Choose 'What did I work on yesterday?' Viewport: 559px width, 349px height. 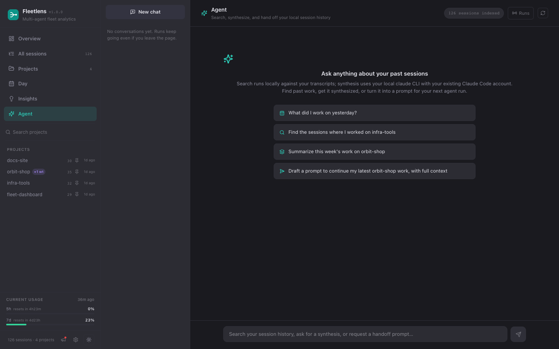375,113
